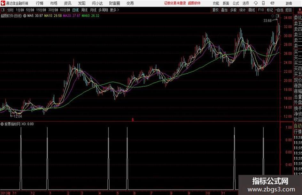Click the customer service headset icon
Screen dimensions: 302x195
click(256, 3)
